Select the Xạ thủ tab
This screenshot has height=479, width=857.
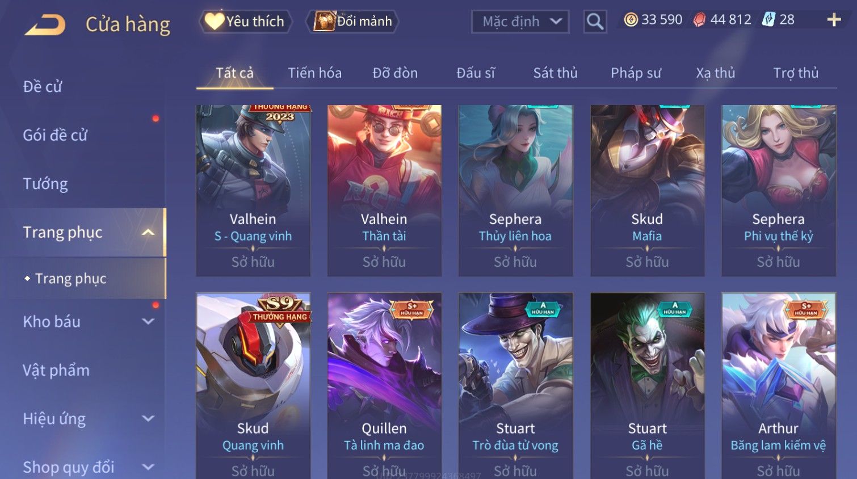coord(715,73)
